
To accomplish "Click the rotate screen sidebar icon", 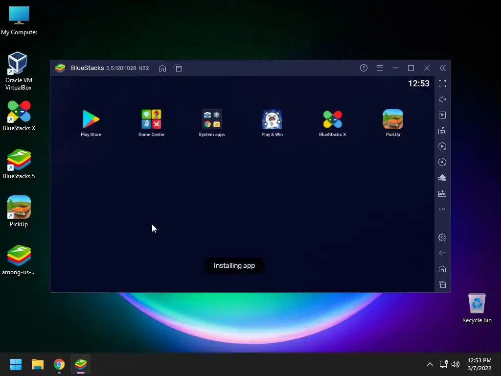I will (x=442, y=162).
